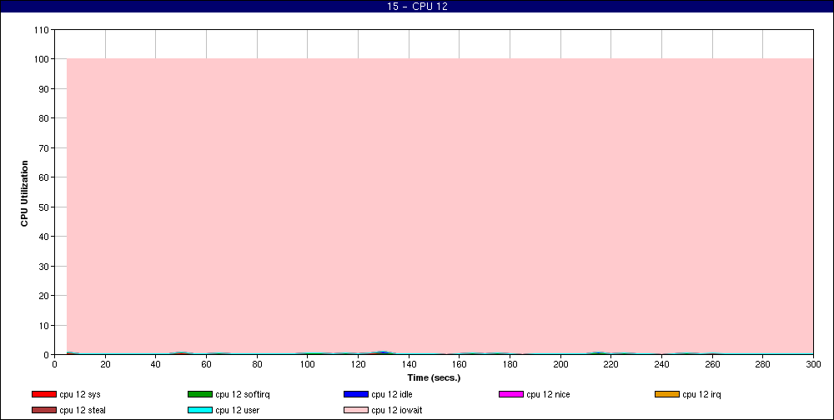Image resolution: width=834 pixels, height=420 pixels.
Task: Select the "cpu 12 idle" legend label
Action: pyautogui.click(x=391, y=394)
